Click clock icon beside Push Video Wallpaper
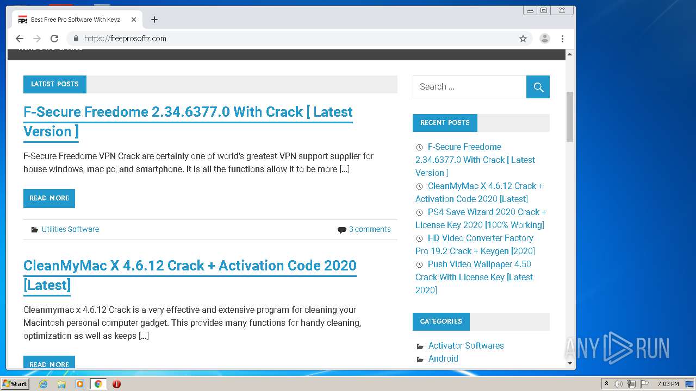The height and width of the screenshot is (391, 696). click(419, 264)
